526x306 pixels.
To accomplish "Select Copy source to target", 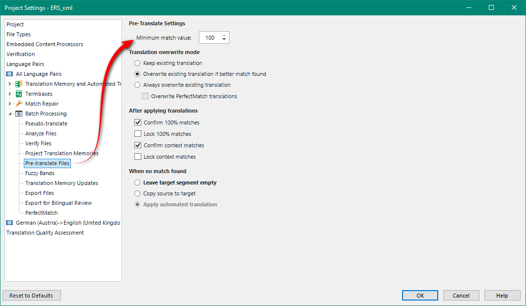I will coord(137,193).
